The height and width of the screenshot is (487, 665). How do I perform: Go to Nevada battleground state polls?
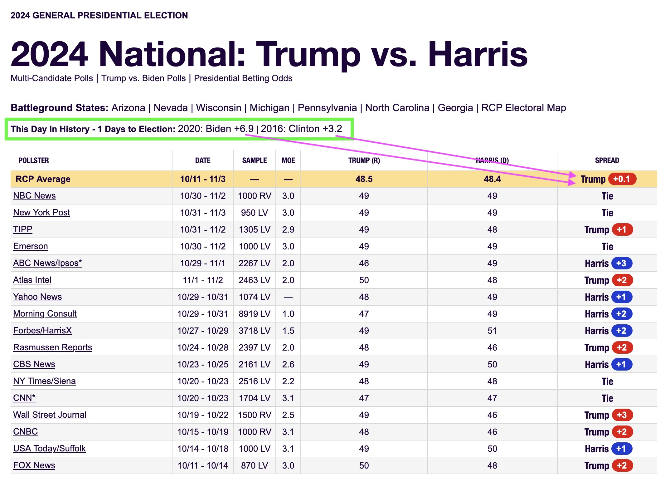click(171, 108)
